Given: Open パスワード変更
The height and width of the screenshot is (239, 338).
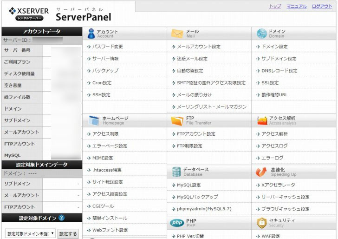Looking at the screenshot, I should pyautogui.click(x=107, y=46).
